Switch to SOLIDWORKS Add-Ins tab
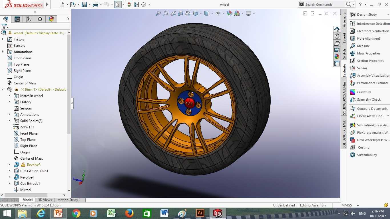 pyautogui.click(x=344, y=98)
